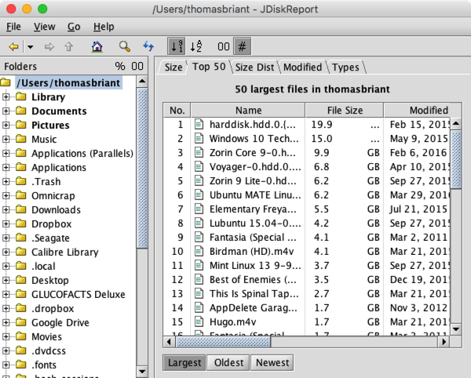This screenshot has height=378, width=471.
Task: Click the .fonts folder icon
Action: coord(21,365)
